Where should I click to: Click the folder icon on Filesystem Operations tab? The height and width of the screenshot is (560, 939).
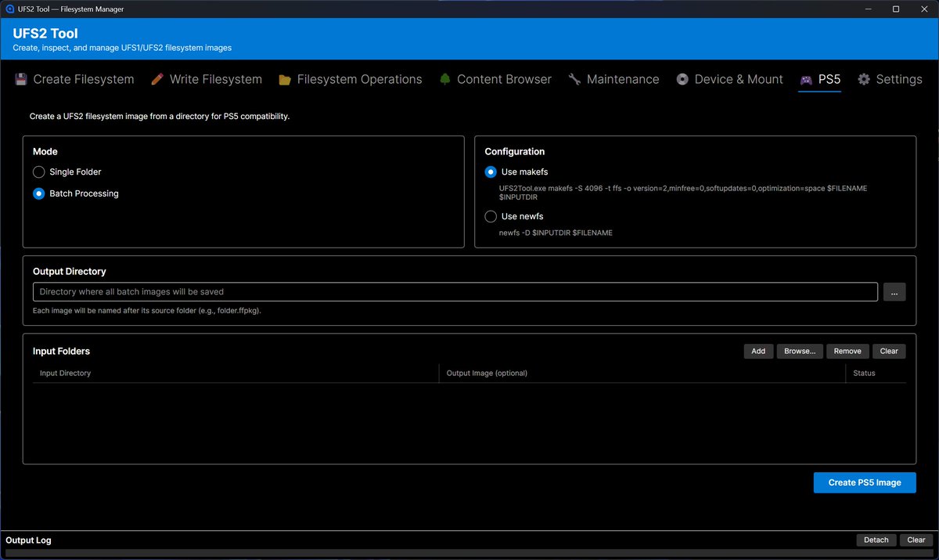[x=285, y=79]
